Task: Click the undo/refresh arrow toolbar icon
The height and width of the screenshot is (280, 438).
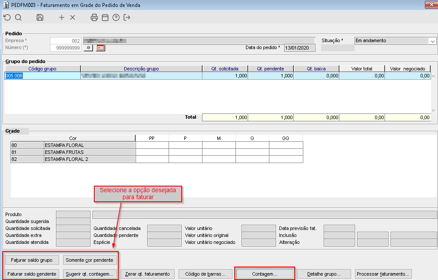Action: pos(7,17)
